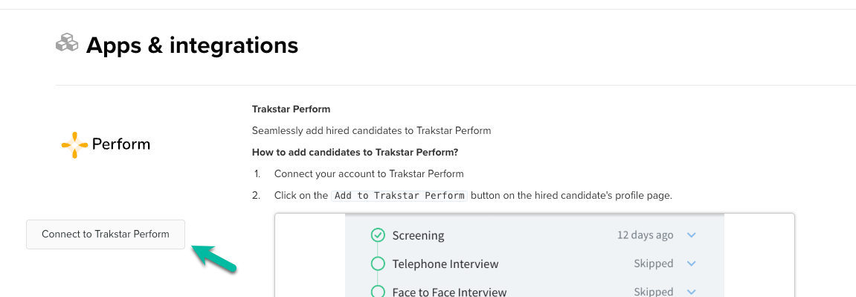The image size is (856, 297).
Task: Select the Face to Face Interview row
Action: [x=535, y=290]
